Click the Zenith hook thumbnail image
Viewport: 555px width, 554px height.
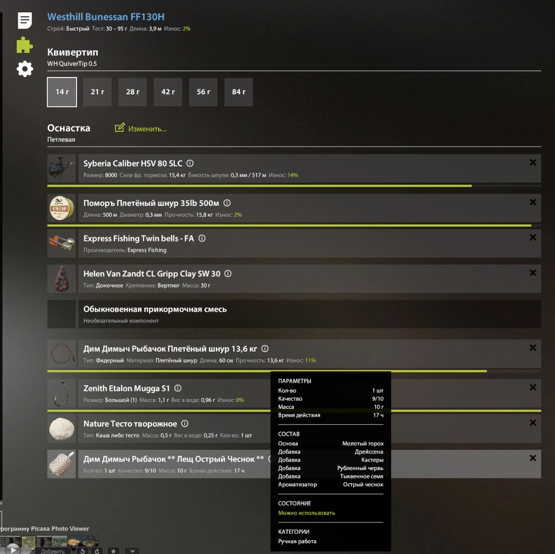click(x=62, y=394)
